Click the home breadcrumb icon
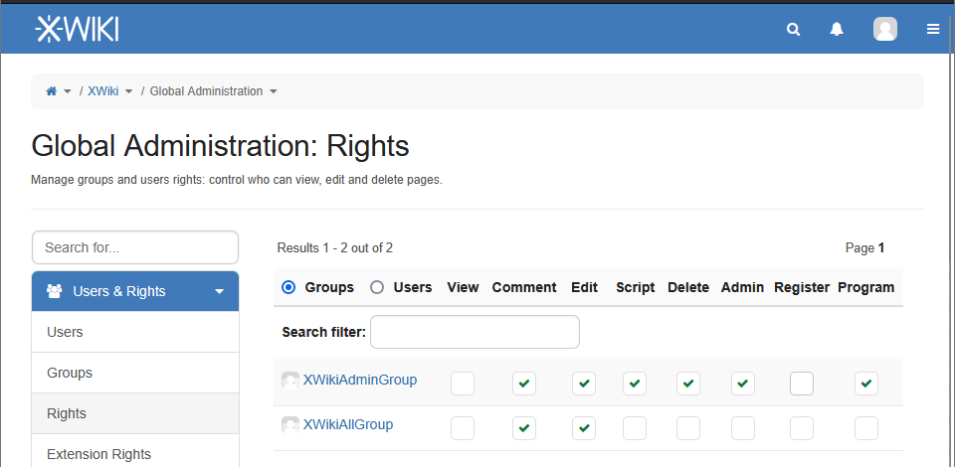 [52, 91]
